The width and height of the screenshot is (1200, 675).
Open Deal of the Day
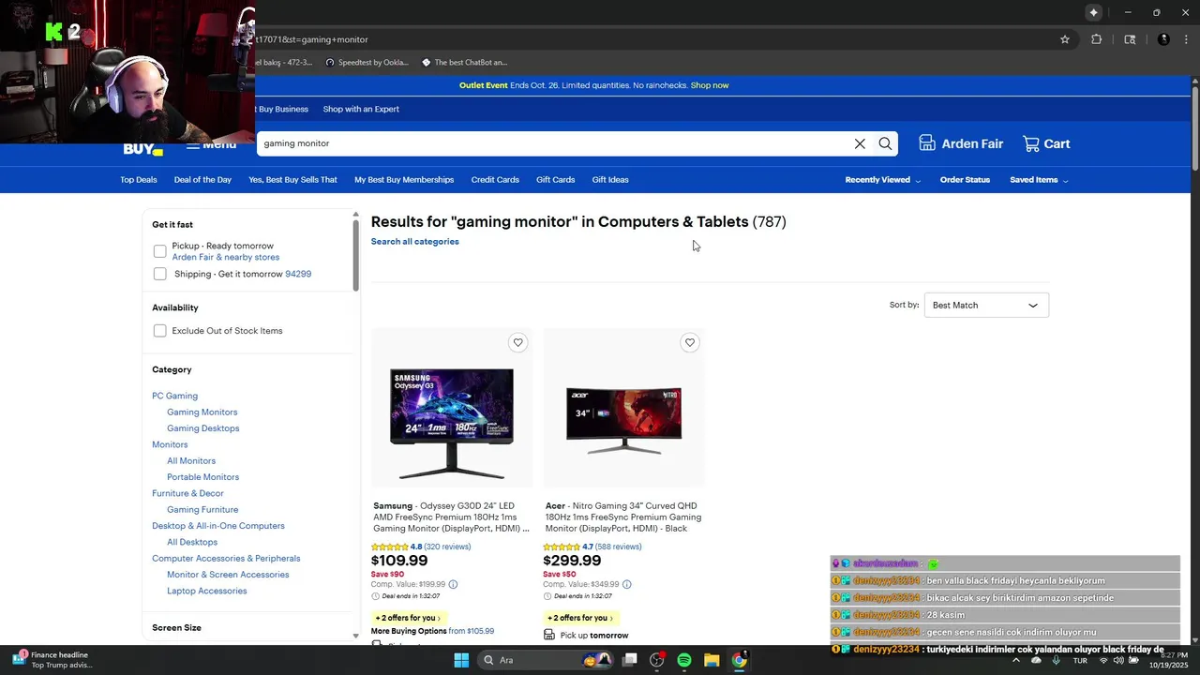[x=202, y=180]
